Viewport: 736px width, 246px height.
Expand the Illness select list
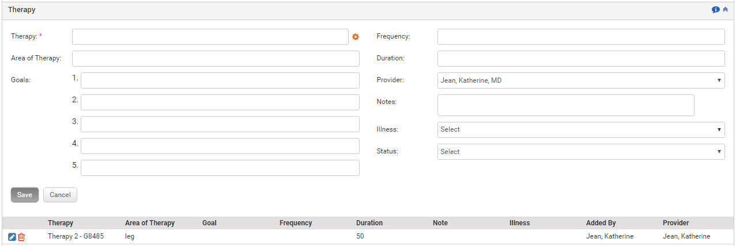coord(580,130)
